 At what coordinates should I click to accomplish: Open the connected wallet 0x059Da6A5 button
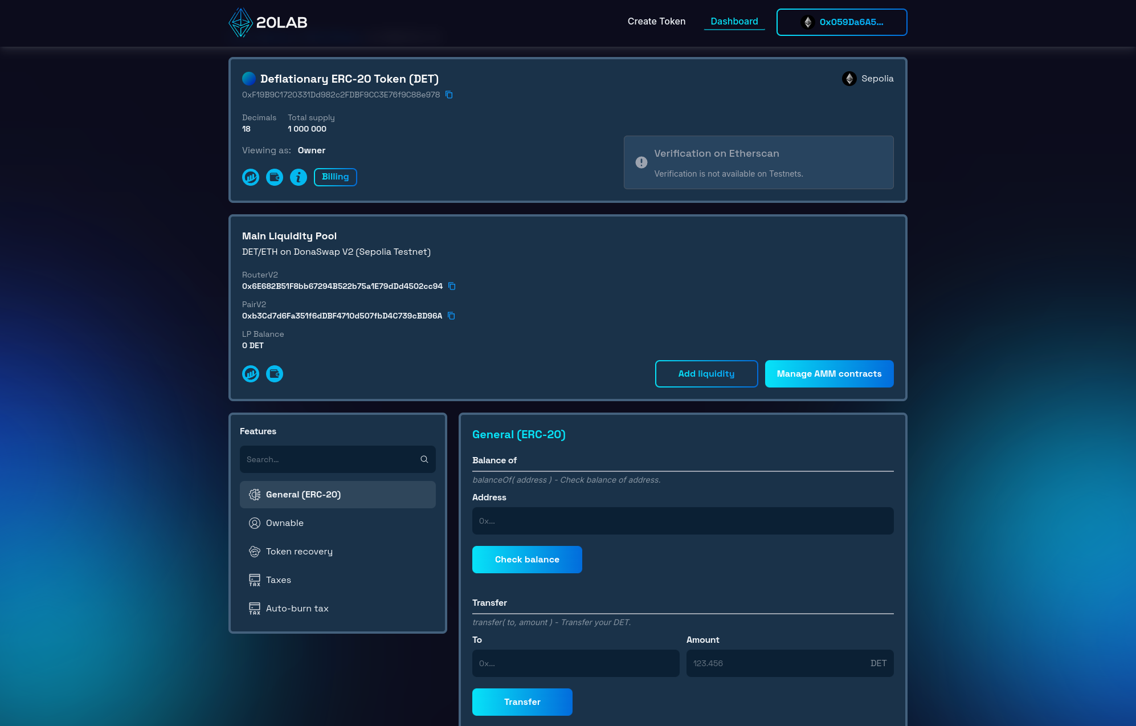841,22
